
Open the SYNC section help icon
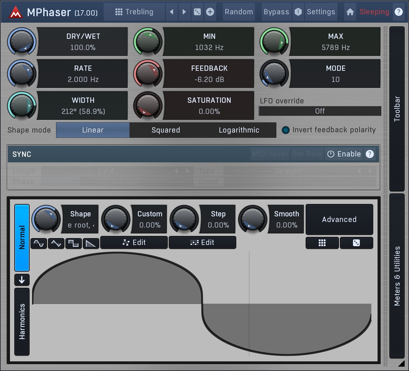(370, 154)
